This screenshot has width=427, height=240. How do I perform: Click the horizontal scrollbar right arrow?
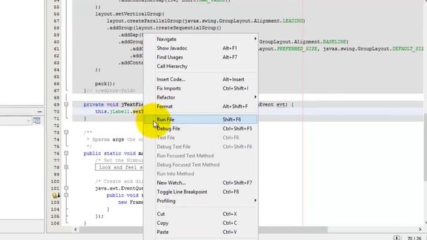click(x=420, y=229)
